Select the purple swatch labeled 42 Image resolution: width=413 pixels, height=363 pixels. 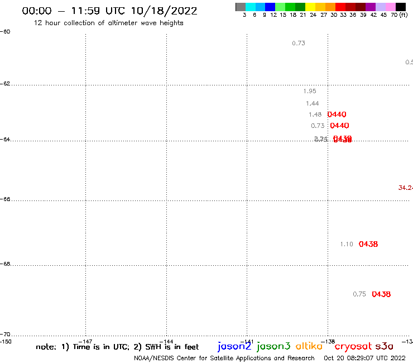click(x=371, y=7)
